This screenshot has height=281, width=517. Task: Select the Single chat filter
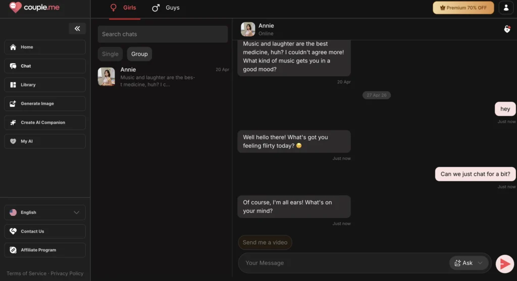coord(110,54)
